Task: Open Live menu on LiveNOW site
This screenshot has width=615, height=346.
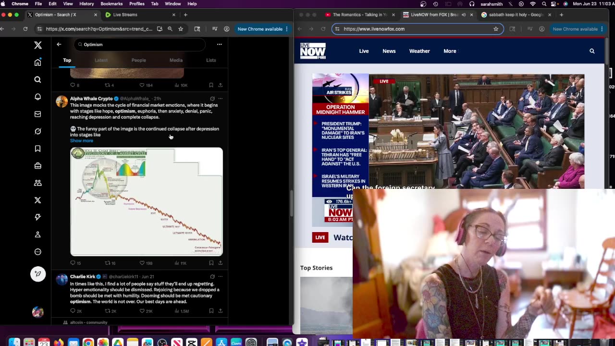Action: coord(364,51)
